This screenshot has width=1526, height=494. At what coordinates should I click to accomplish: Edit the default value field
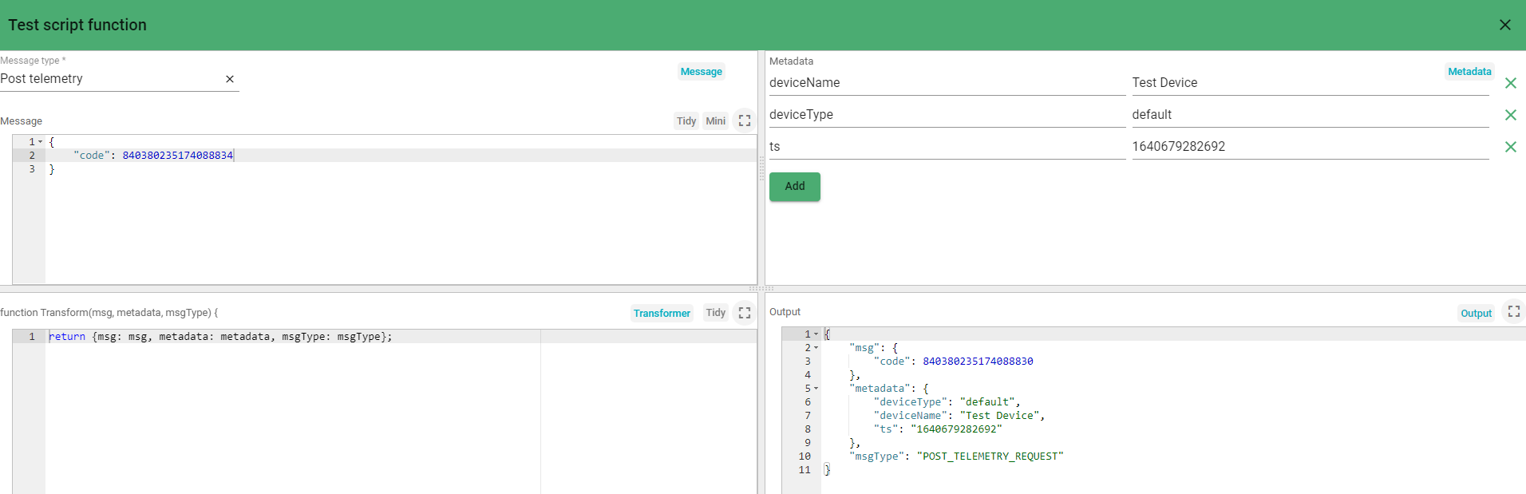(x=1311, y=115)
